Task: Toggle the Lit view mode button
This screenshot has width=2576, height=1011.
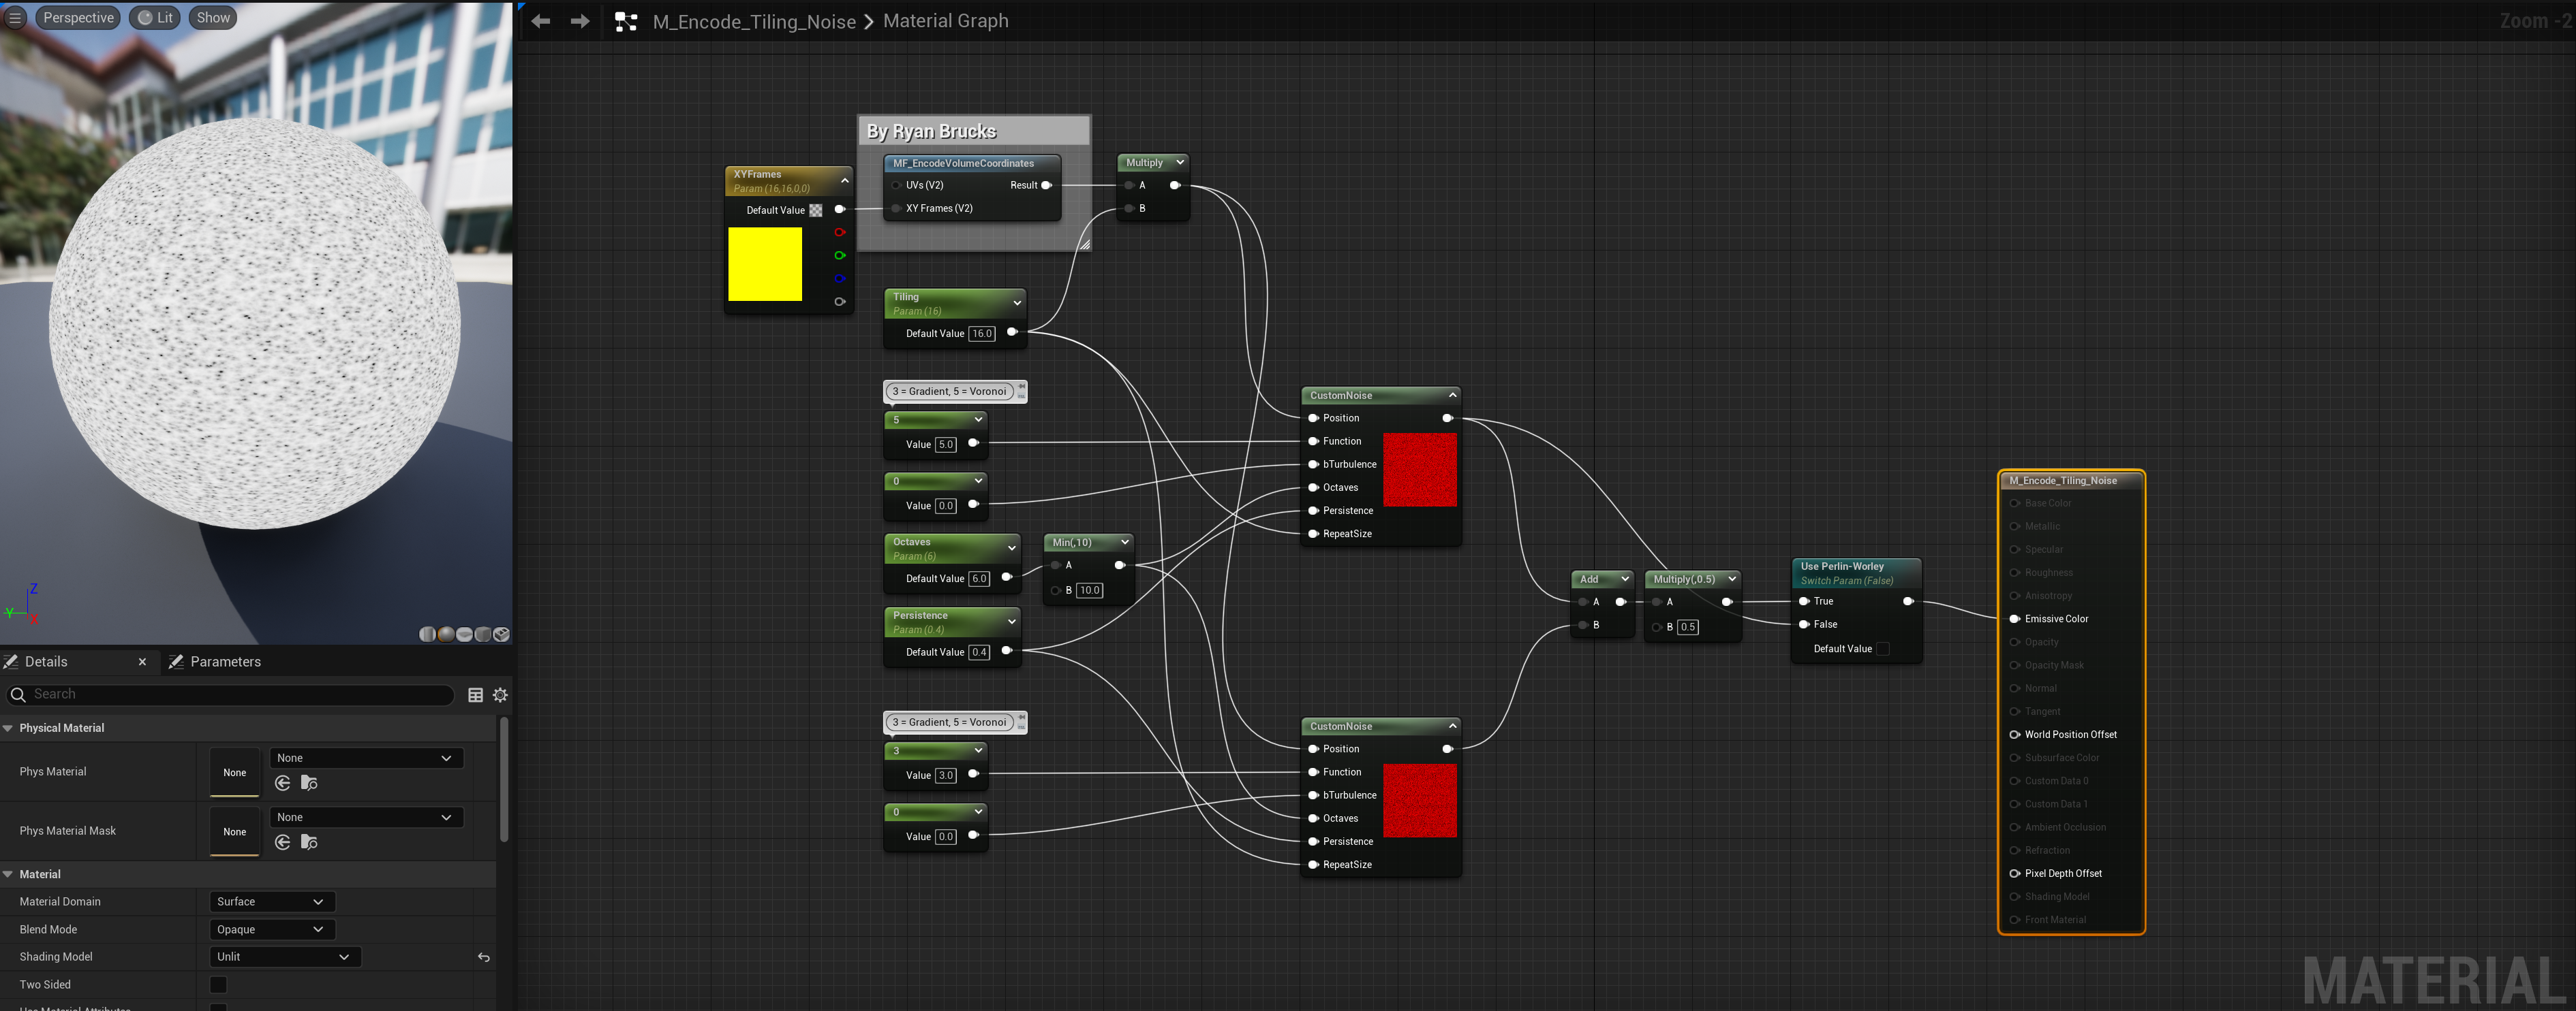Action: [155, 18]
